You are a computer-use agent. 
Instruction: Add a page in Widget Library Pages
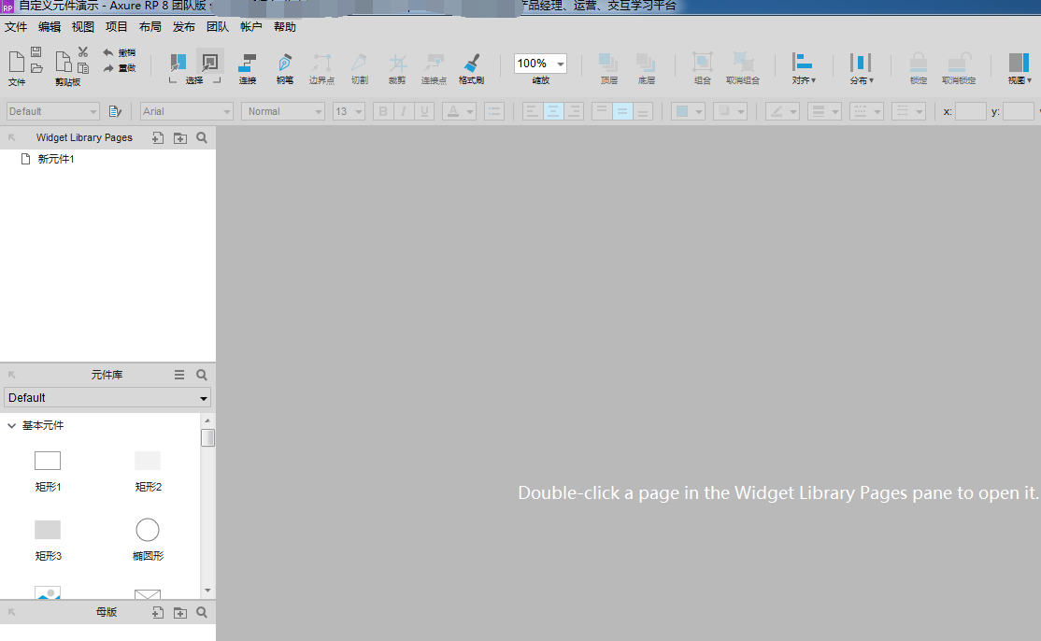157,138
